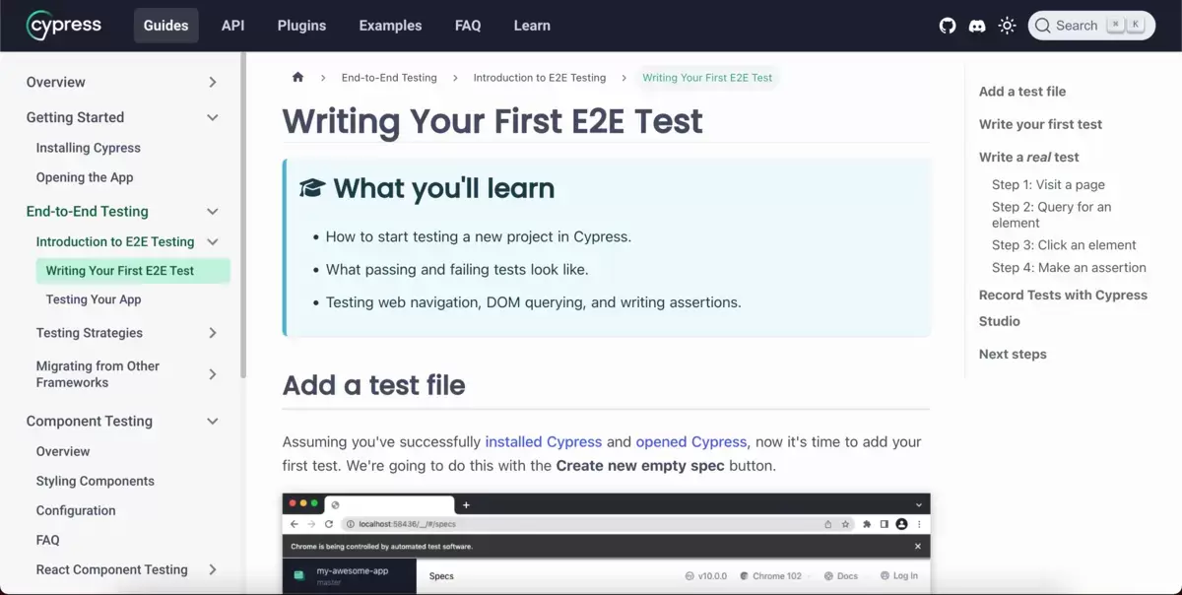Expand React Component Testing chevron
The height and width of the screenshot is (595, 1182).
click(x=212, y=569)
